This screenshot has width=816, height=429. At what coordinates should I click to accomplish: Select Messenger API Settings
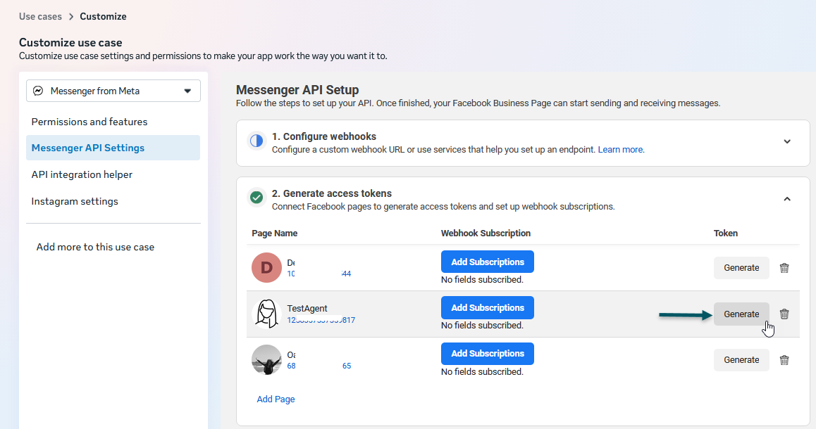pyautogui.click(x=113, y=148)
